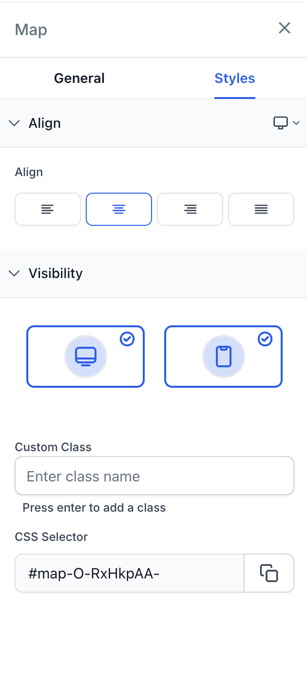Click the CSS Selector field #map-O-RxHkpAA-
The height and width of the screenshot is (676, 307).
(130, 573)
